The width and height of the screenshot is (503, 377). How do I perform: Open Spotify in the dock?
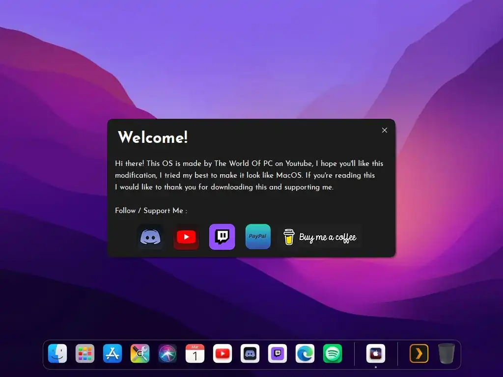(333, 353)
